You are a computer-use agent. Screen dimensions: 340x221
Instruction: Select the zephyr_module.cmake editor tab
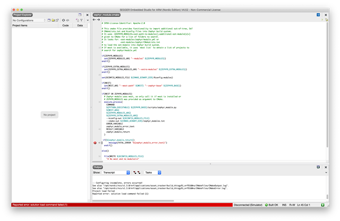107,15
